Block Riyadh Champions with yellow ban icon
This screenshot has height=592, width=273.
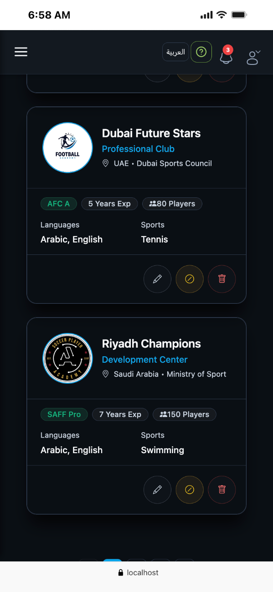pyautogui.click(x=190, y=489)
